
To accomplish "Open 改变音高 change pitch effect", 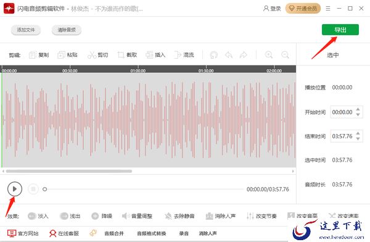I will tap(302, 215).
